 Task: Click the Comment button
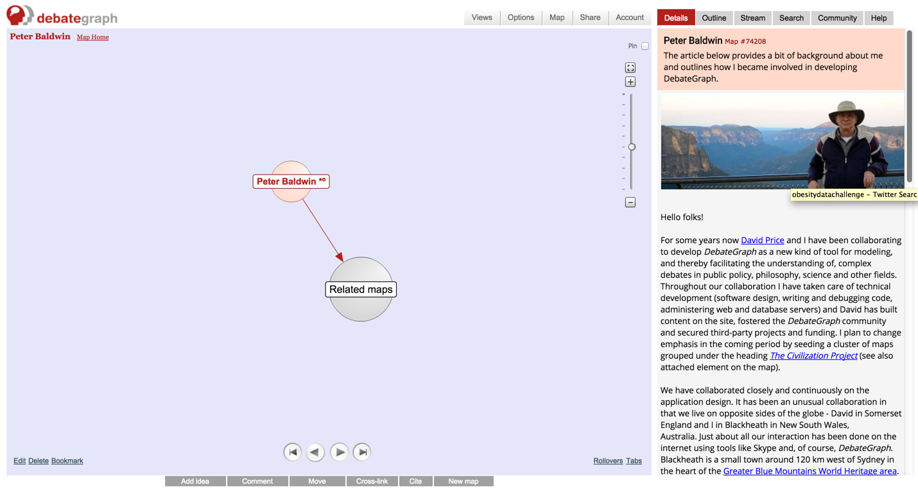tap(257, 481)
